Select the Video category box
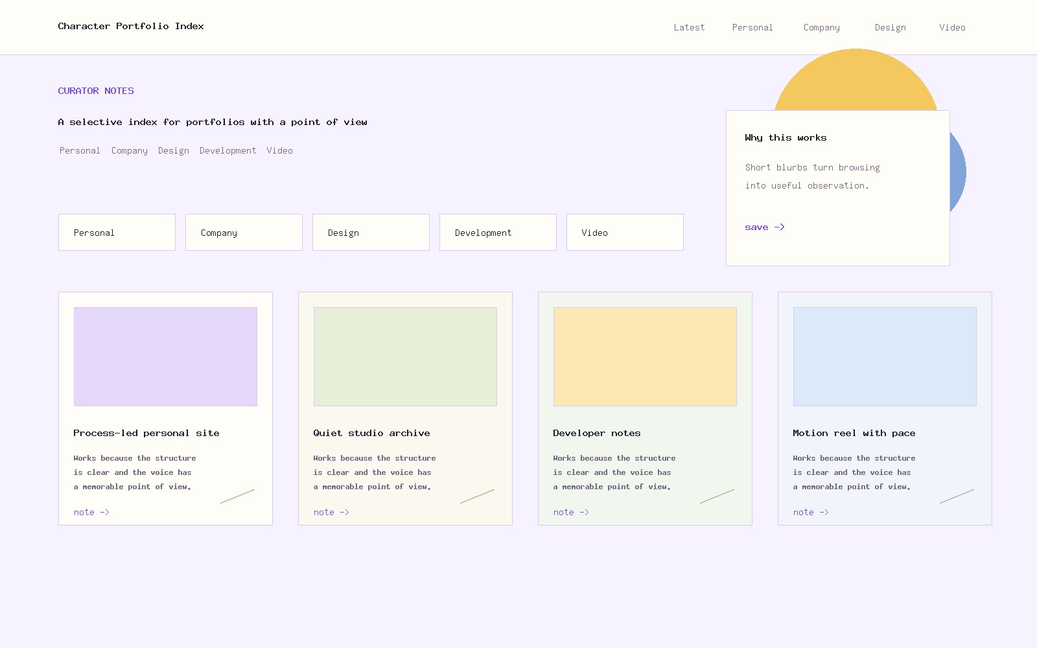1037x648 pixels. tap(625, 233)
